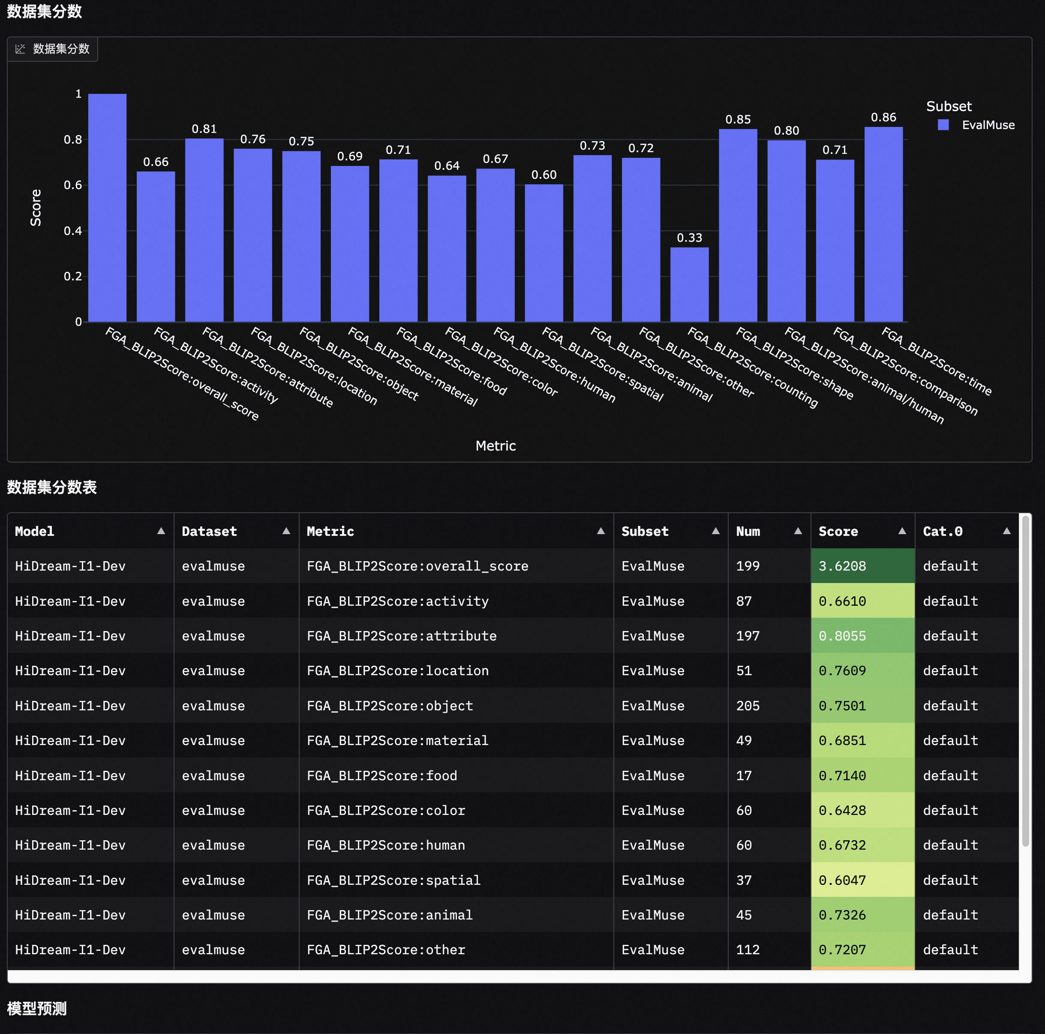This screenshot has width=1045, height=1034.
Task: Click the Metric column header text
Action: pyautogui.click(x=330, y=531)
